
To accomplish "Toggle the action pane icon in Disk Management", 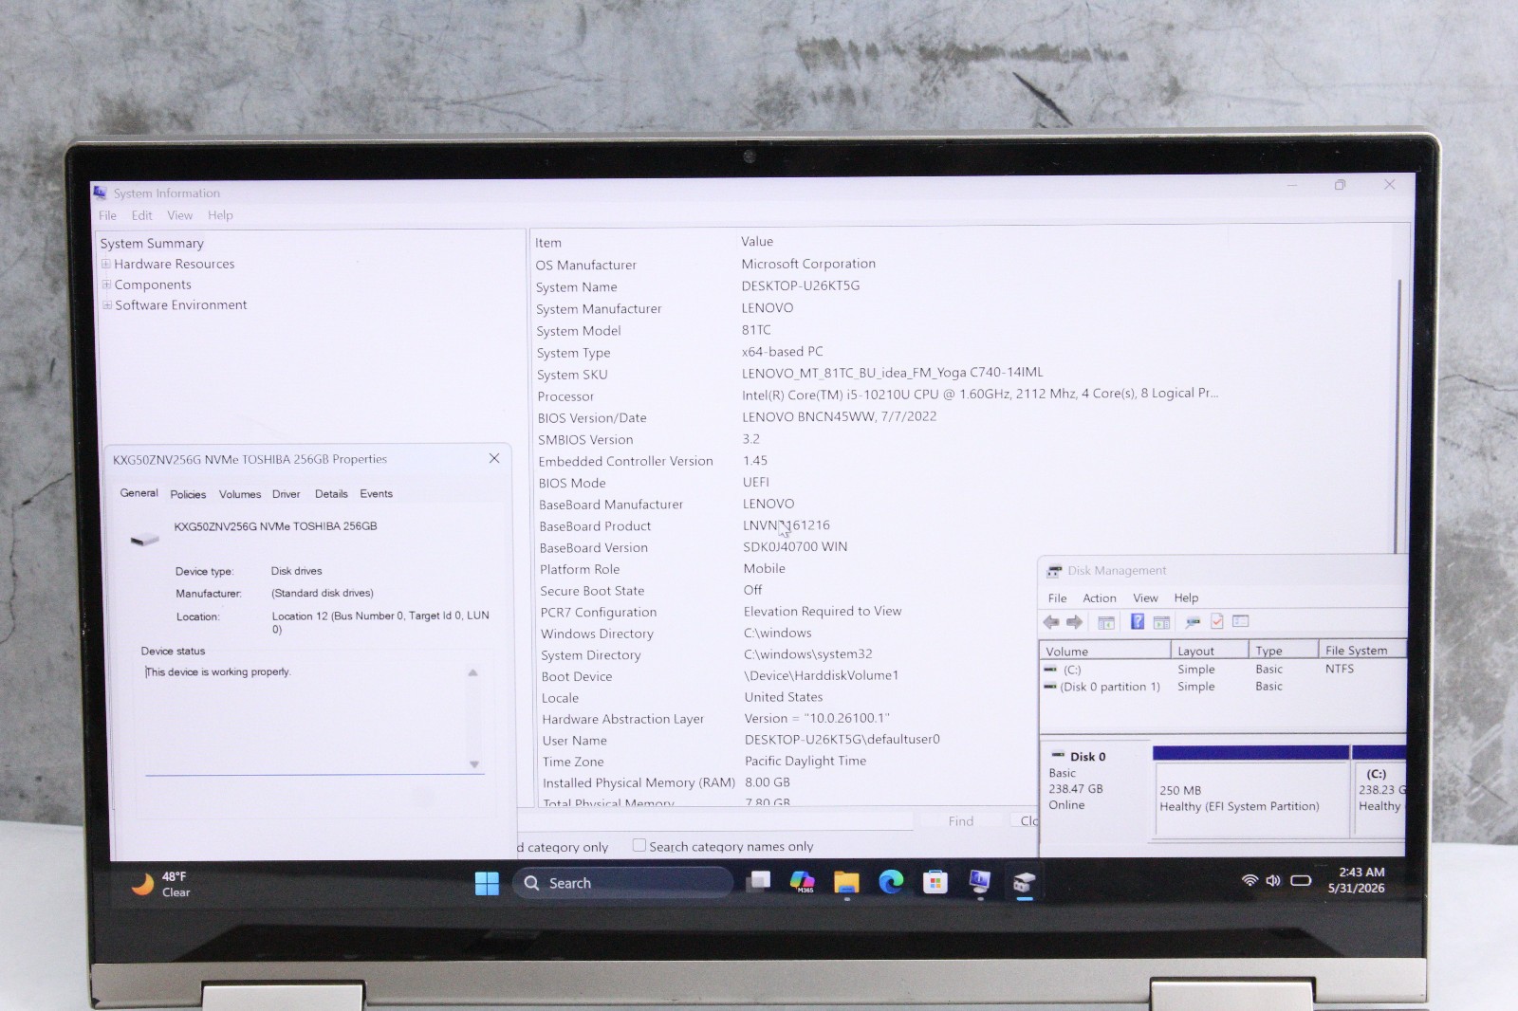I will [1161, 622].
